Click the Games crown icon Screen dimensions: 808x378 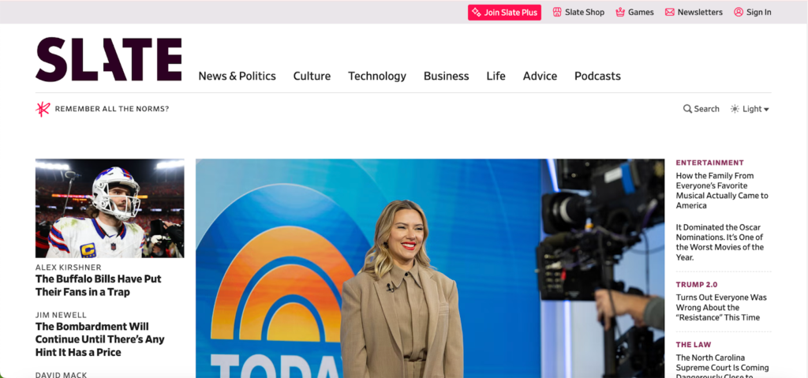pyautogui.click(x=620, y=12)
